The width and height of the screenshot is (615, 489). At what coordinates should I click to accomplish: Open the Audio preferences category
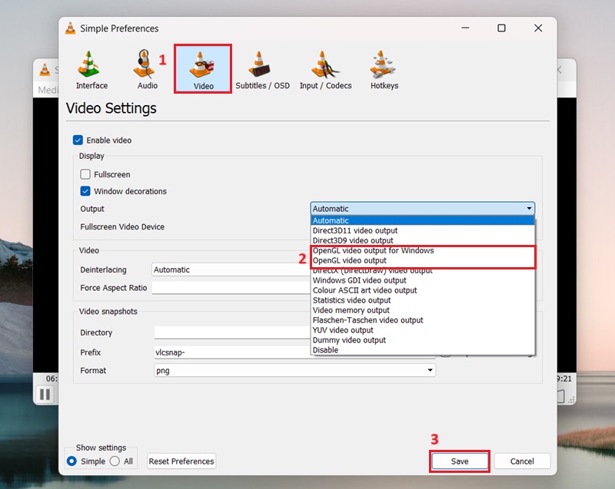[148, 70]
